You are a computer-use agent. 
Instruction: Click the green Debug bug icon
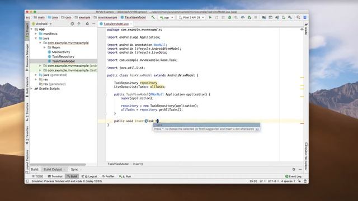(230, 17)
